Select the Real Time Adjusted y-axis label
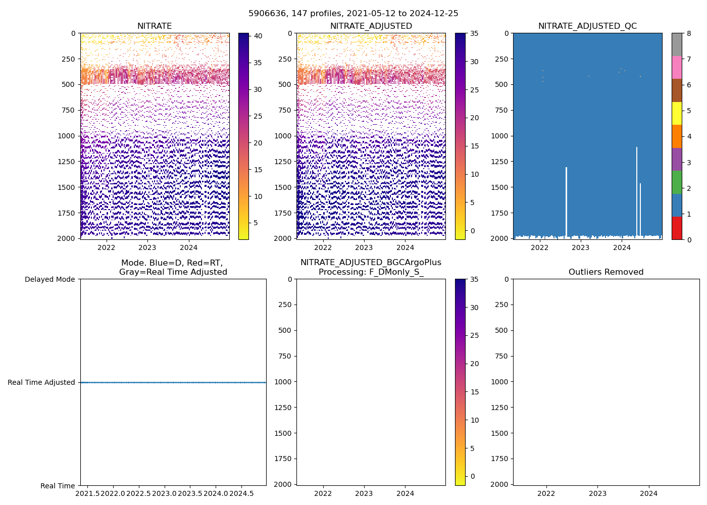 click(x=41, y=382)
